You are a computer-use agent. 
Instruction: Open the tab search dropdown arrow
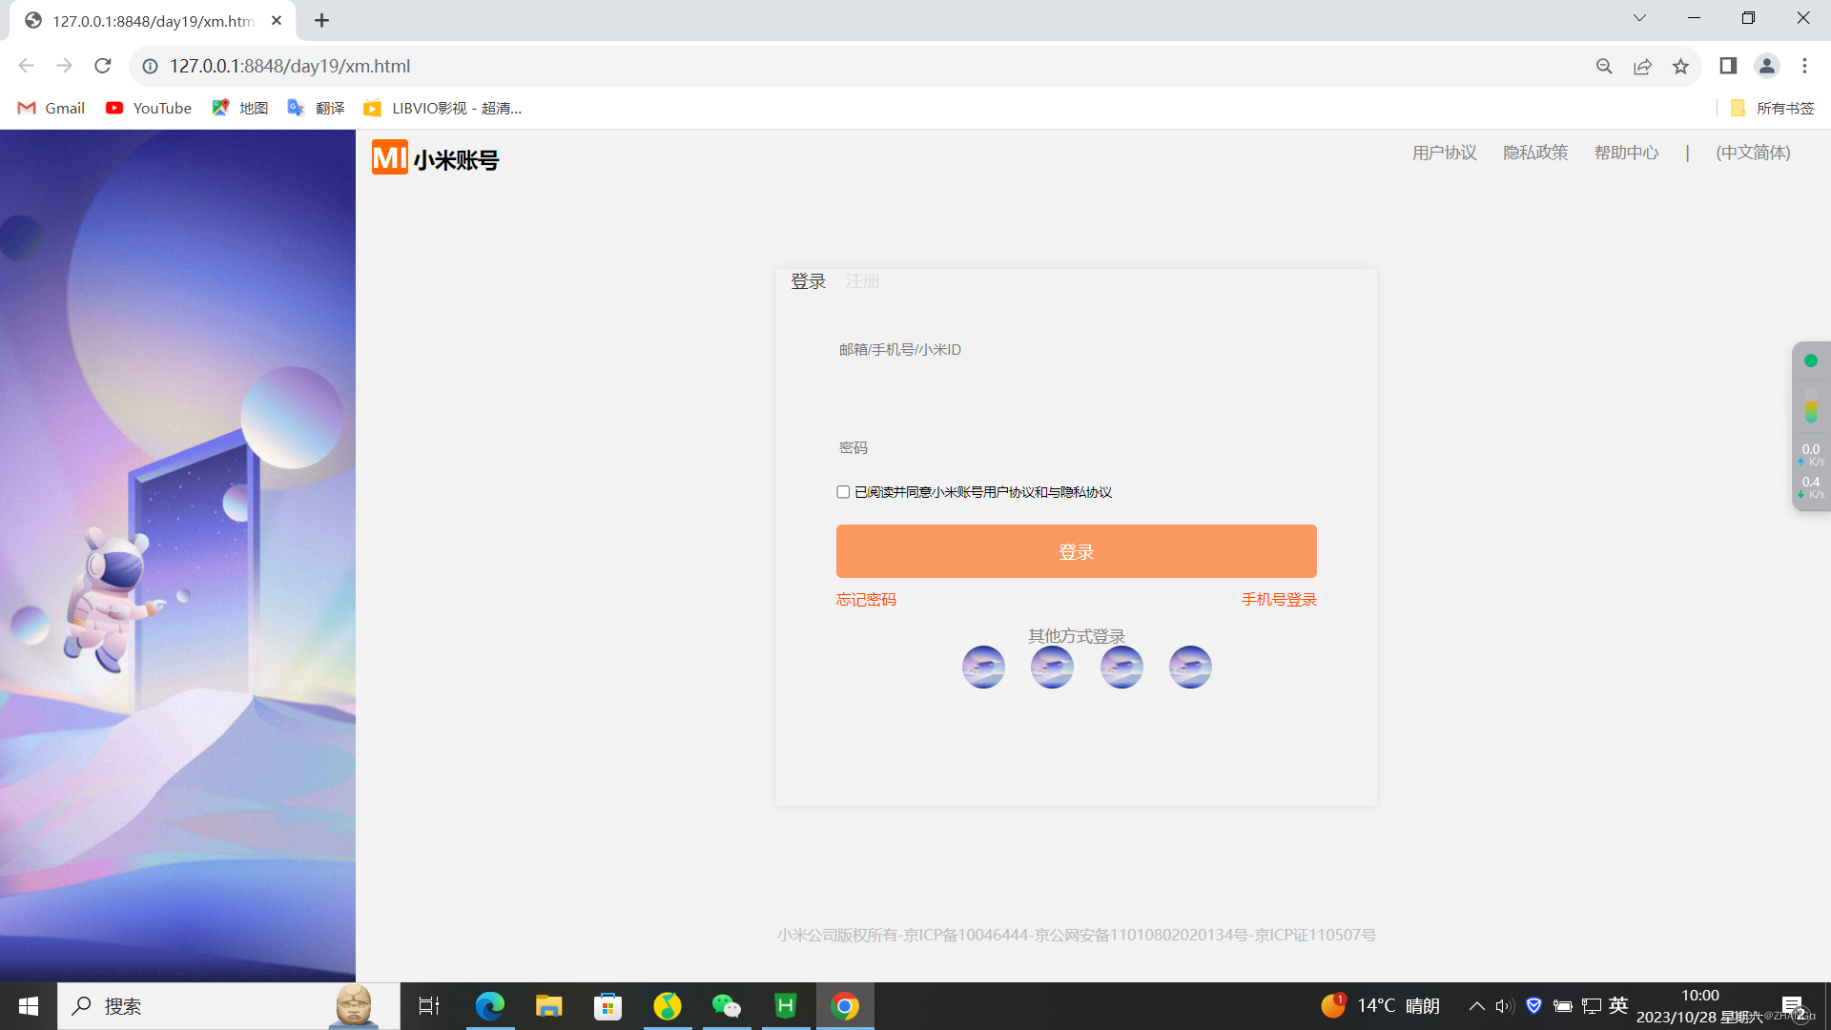tap(1639, 18)
